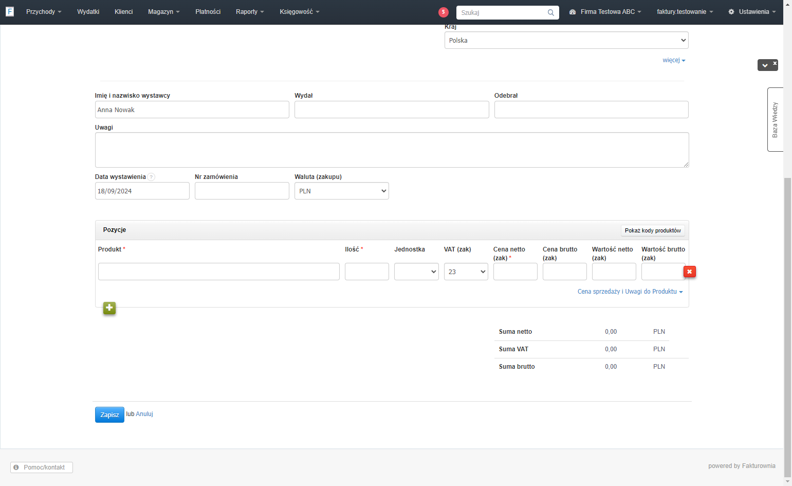Click the search magnifier icon
792x486 pixels.
coord(551,12)
